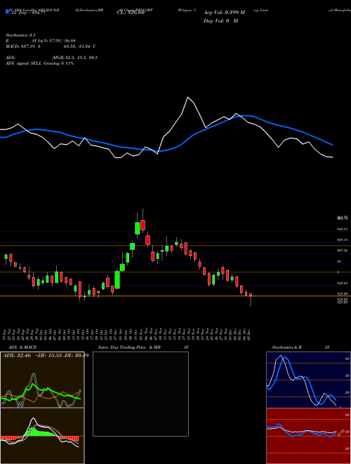Click the 'Avg Vol: 0.399 M' text

224,13
